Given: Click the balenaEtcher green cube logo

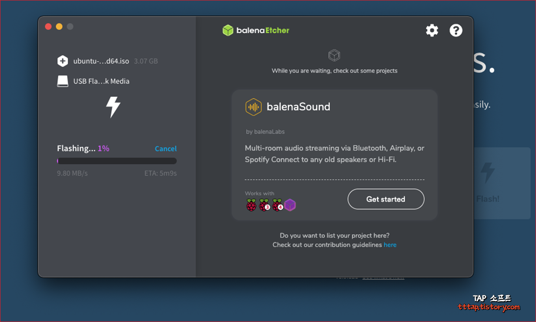Looking at the screenshot, I should click(x=228, y=30).
